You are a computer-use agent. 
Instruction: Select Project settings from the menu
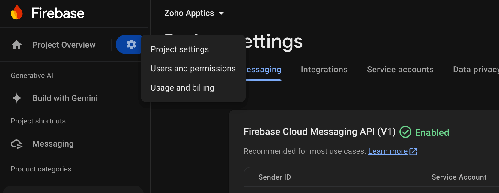(x=180, y=49)
